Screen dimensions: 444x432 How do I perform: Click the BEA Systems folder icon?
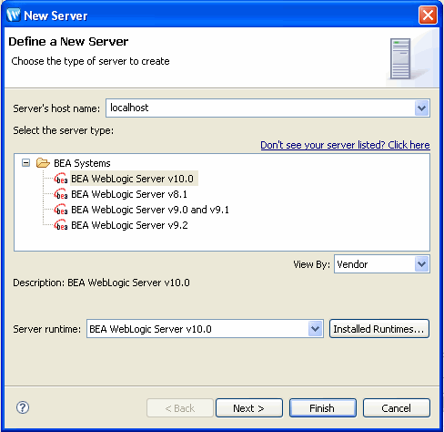click(43, 163)
